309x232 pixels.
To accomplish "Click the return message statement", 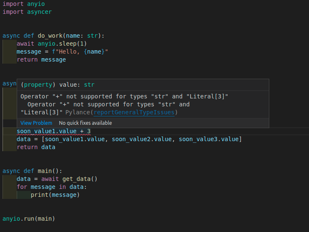I will pos(41,59).
